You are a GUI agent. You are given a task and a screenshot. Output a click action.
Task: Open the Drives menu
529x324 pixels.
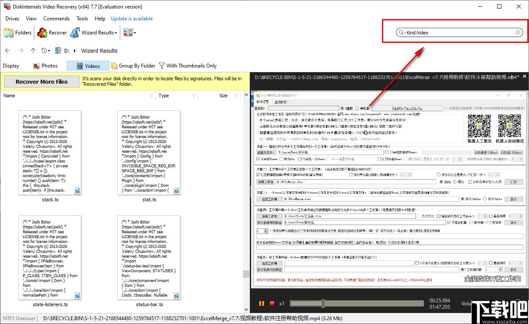pos(12,19)
